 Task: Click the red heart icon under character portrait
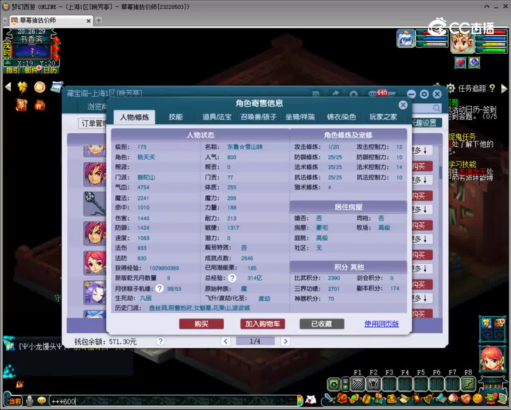[460, 63]
